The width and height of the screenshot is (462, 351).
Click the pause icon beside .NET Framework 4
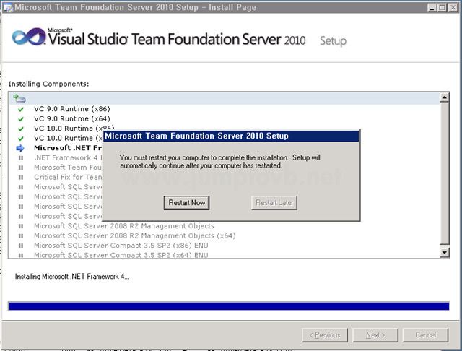(x=21, y=158)
